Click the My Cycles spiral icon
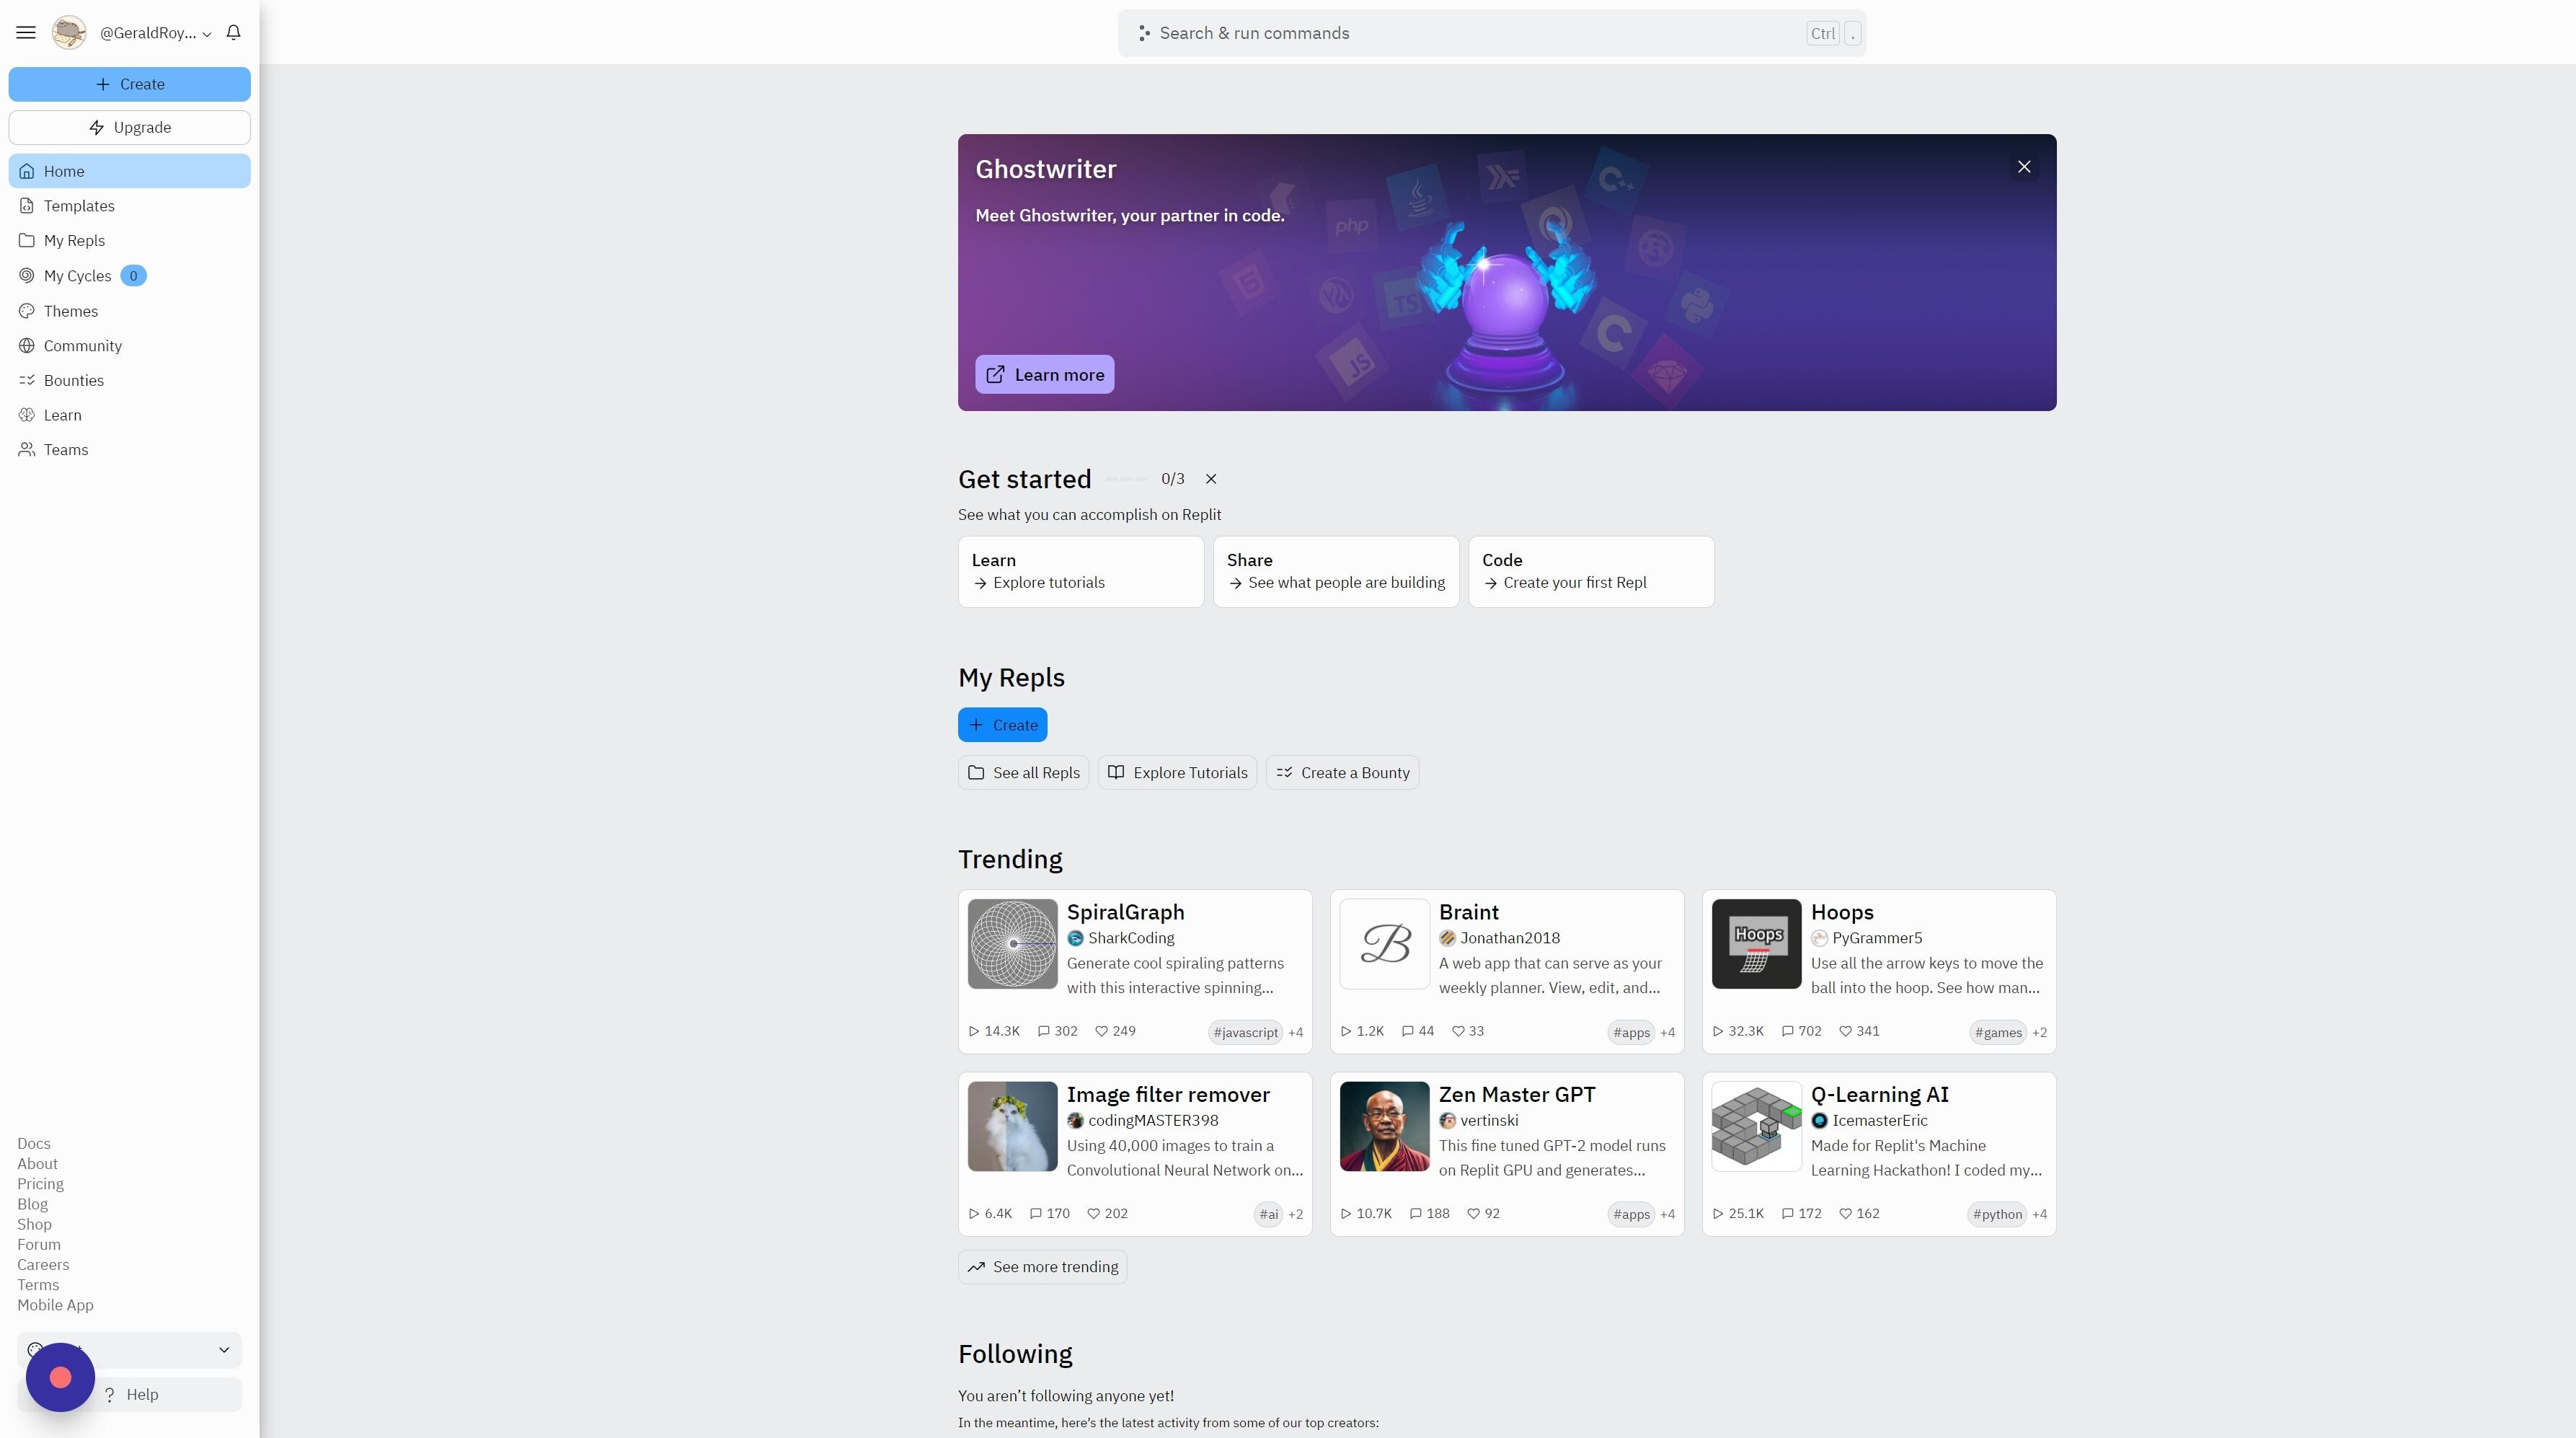Screen dimensions: 2576x1438 click(x=27, y=276)
